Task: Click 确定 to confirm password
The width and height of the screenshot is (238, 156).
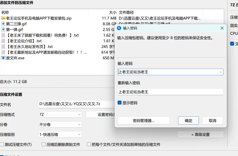Action: (188, 121)
